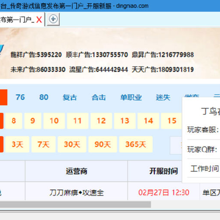Pick hour 12 filter button
The image size is (220, 220).
[101, 121]
